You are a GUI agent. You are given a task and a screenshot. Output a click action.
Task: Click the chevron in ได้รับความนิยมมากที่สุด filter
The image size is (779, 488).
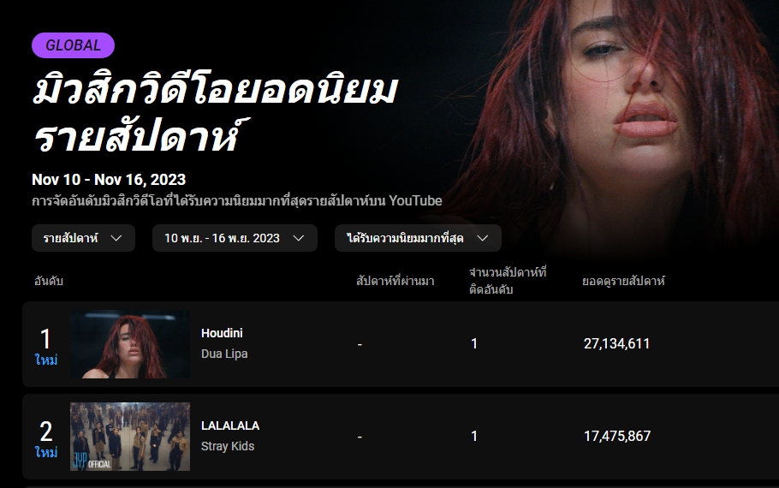click(x=483, y=238)
